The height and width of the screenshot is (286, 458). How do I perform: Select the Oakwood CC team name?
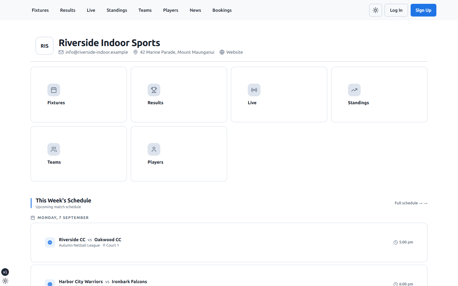tap(108, 240)
